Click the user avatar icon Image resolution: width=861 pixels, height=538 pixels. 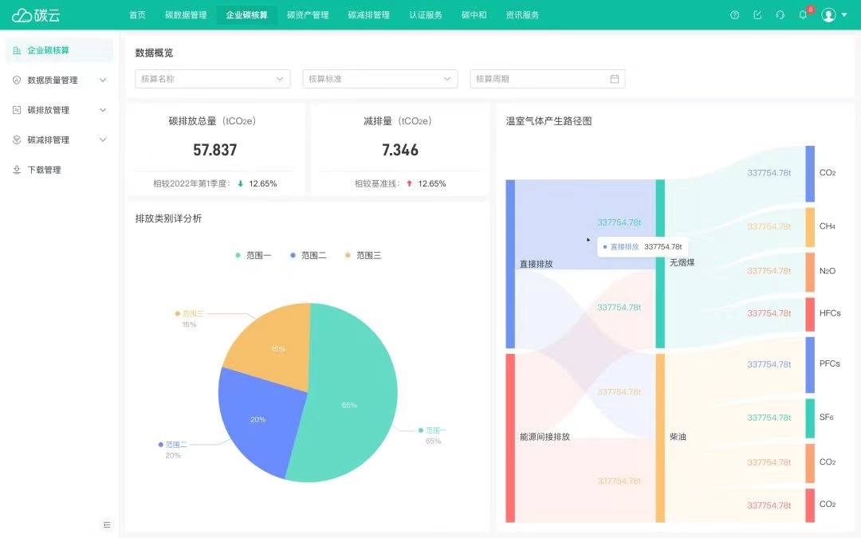(828, 15)
